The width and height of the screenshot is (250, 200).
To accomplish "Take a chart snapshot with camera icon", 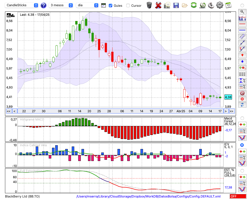I will (x=167, y=5).
